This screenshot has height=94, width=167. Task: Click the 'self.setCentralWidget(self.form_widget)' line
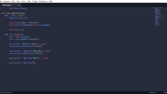coord(29,25)
